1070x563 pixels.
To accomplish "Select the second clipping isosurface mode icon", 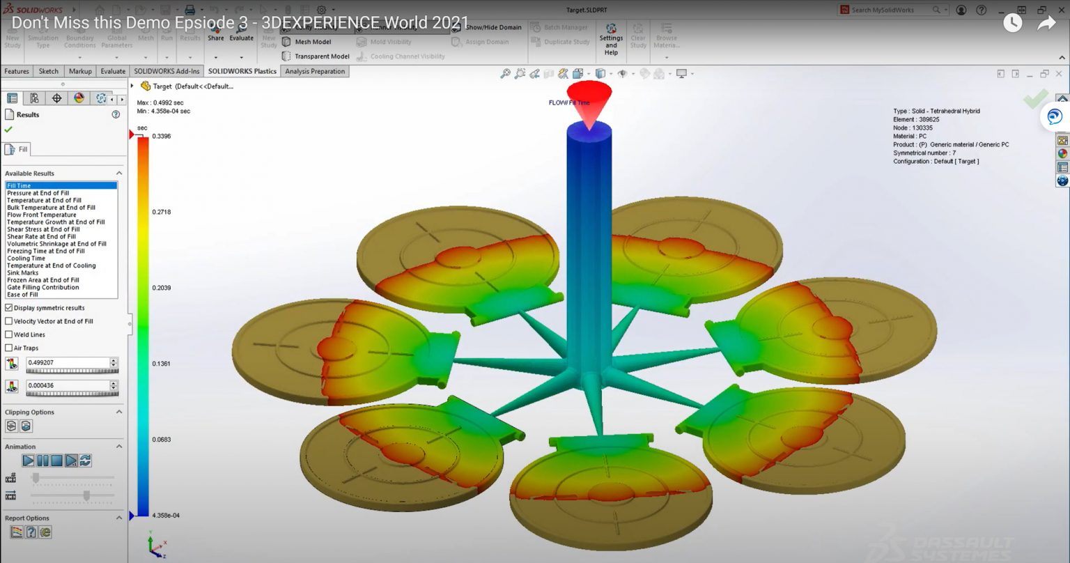I will coord(26,426).
